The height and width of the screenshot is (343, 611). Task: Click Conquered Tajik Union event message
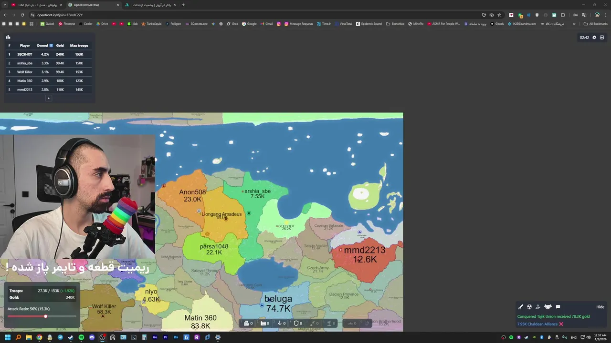(x=553, y=316)
